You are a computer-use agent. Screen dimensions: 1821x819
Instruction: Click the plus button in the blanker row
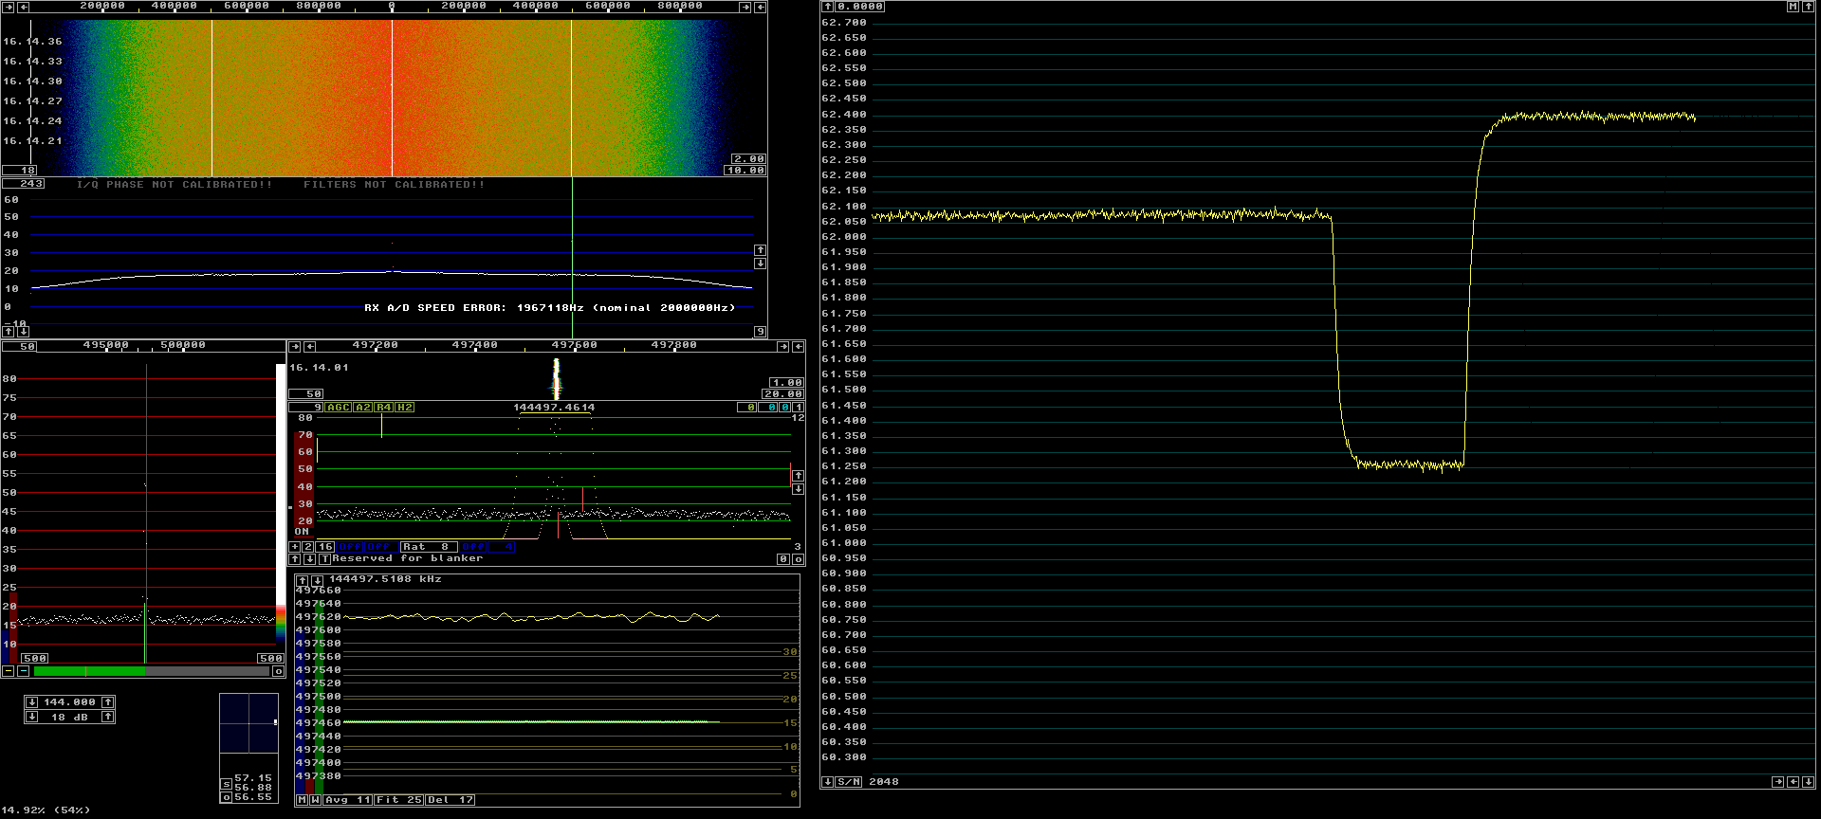[295, 547]
